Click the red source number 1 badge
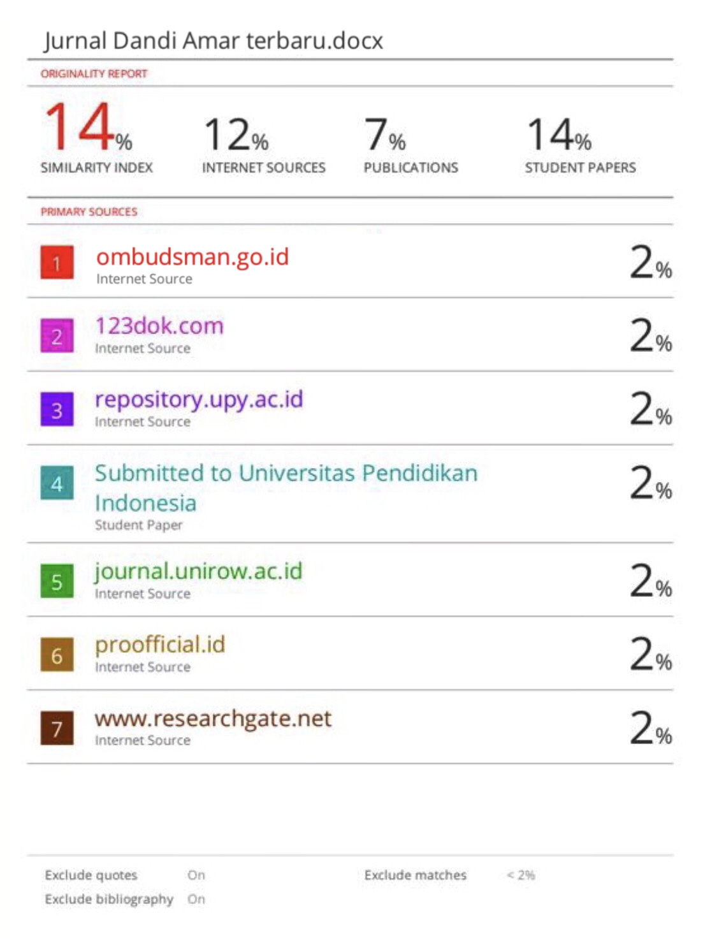The height and width of the screenshot is (943, 717). [x=57, y=262]
